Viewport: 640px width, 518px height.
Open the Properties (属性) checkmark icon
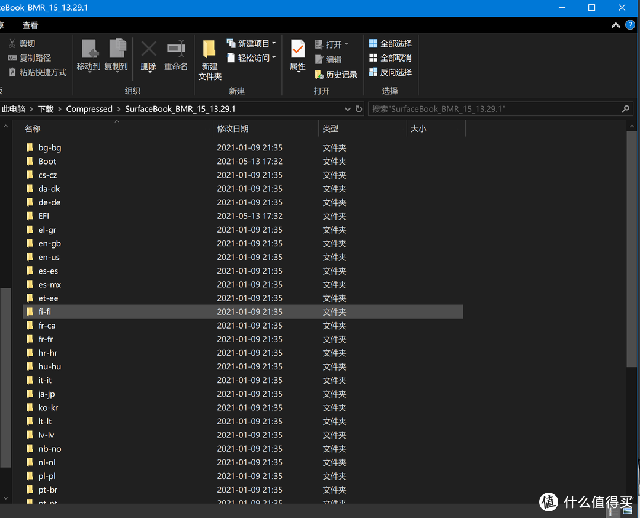pos(297,49)
